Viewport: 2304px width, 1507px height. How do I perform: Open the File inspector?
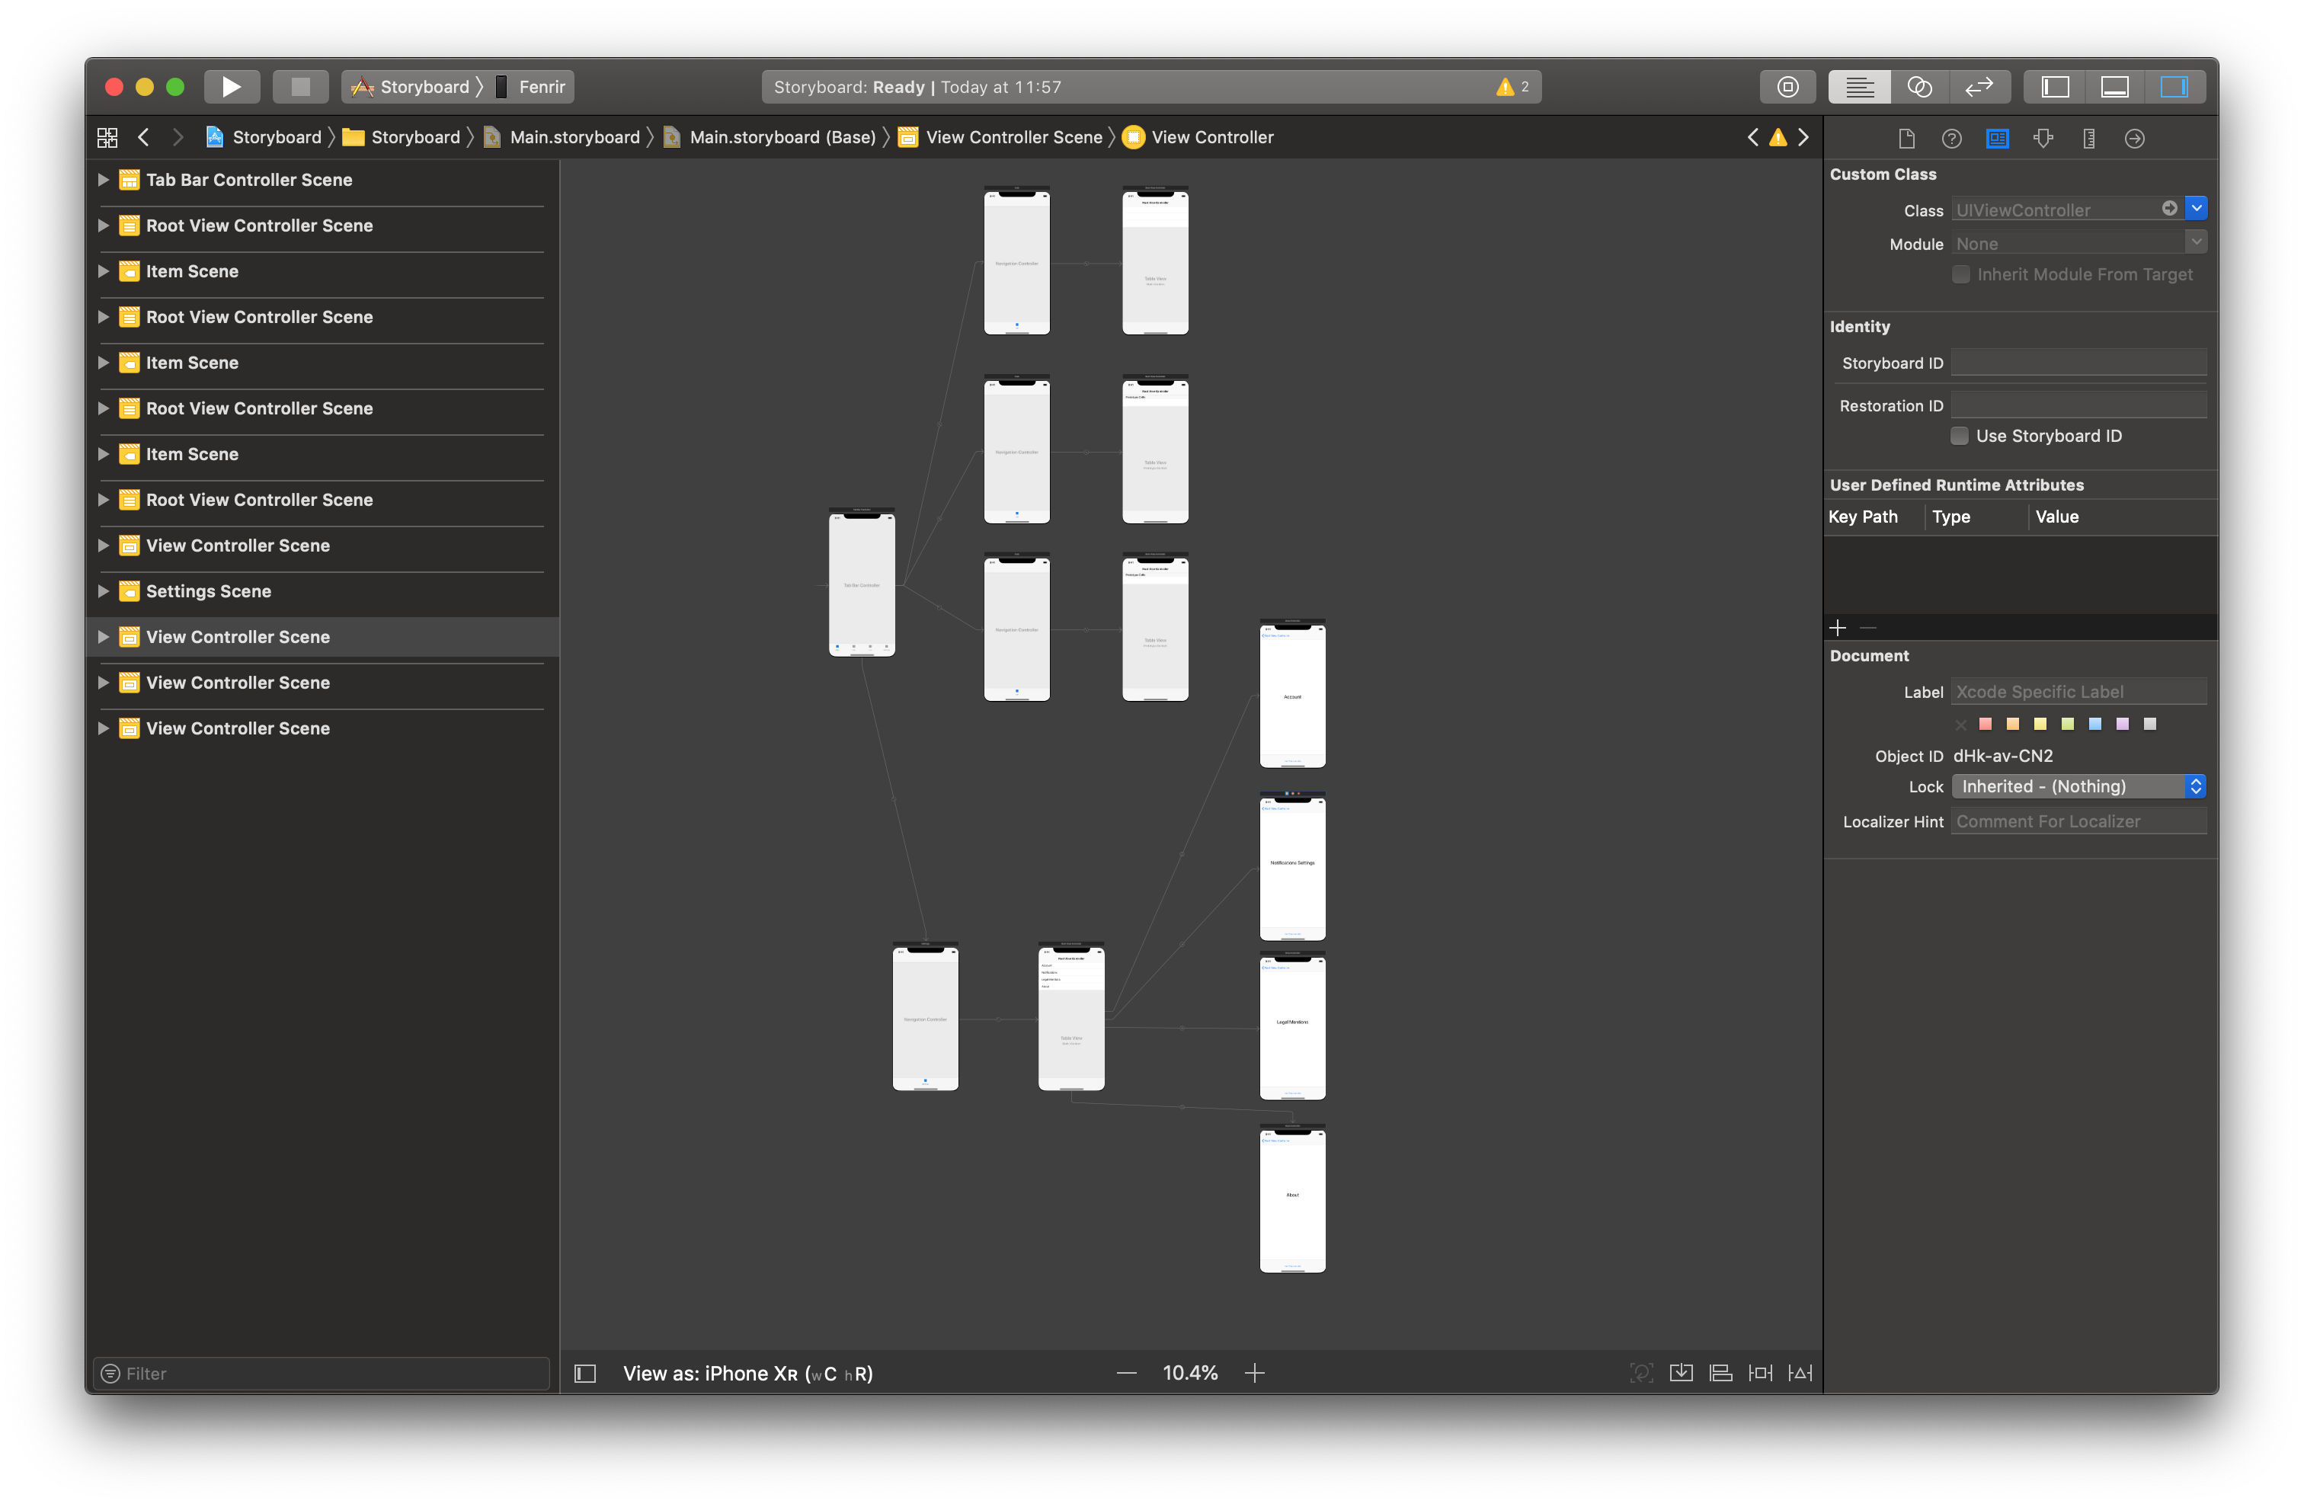pos(1906,137)
